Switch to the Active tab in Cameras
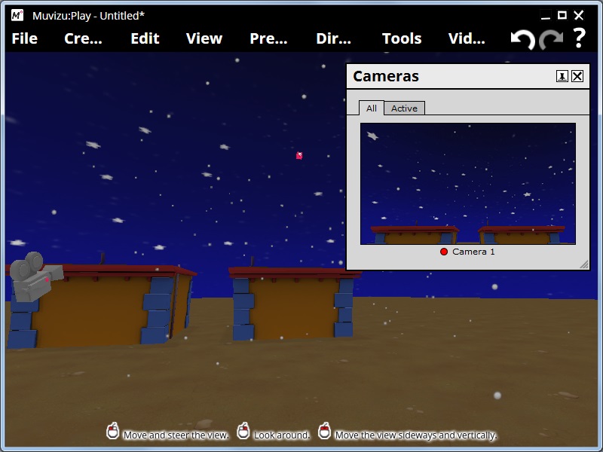Image resolution: width=603 pixels, height=452 pixels. (404, 108)
